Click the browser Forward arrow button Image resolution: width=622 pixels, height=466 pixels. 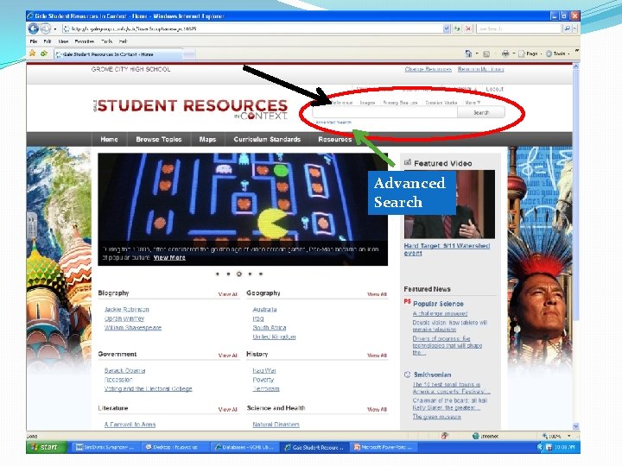(x=46, y=28)
